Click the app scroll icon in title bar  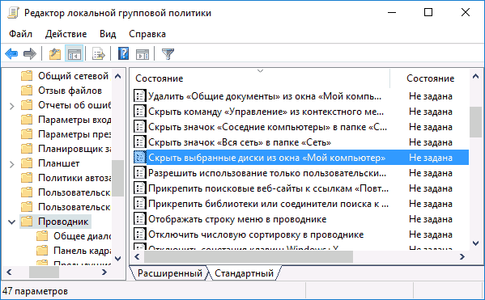[x=13, y=13]
